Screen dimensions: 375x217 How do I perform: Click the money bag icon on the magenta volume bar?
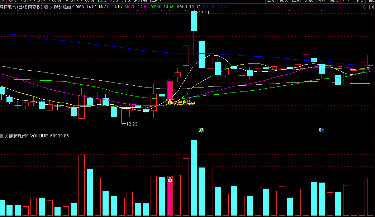click(x=170, y=179)
